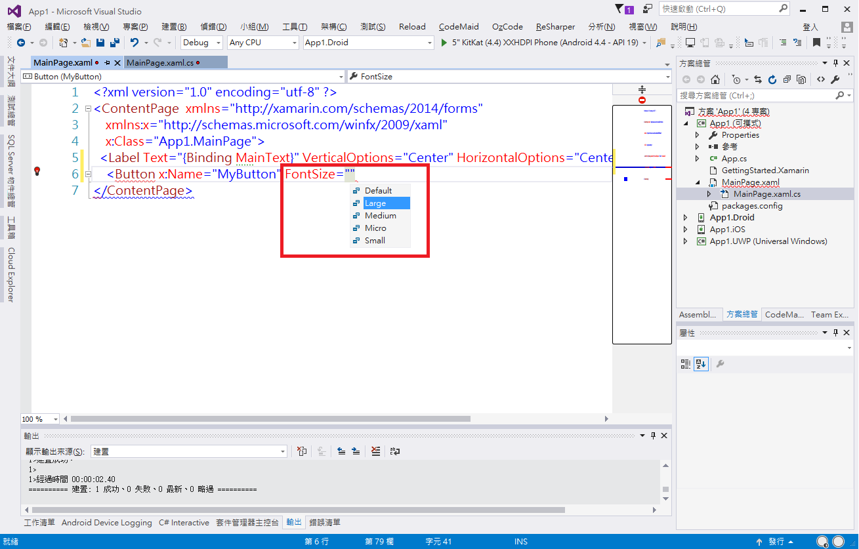Click the New Project toolbar icon
859x549 pixels.
click(x=63, y=43)
